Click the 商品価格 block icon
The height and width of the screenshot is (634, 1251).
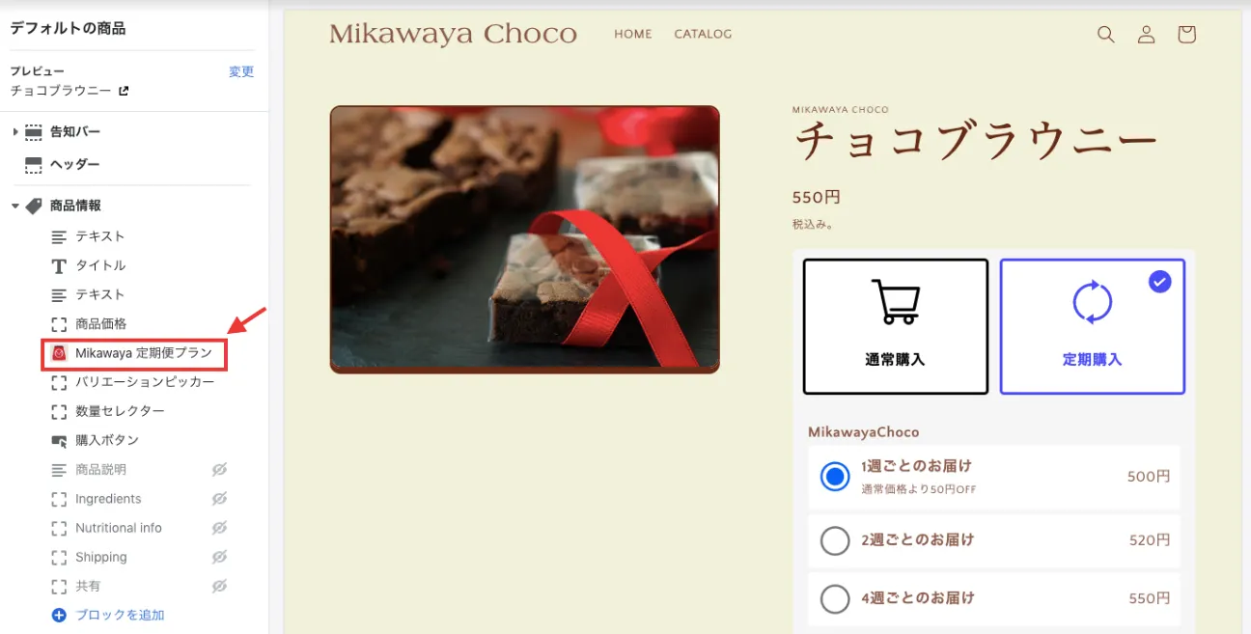[x=59, y=323]
